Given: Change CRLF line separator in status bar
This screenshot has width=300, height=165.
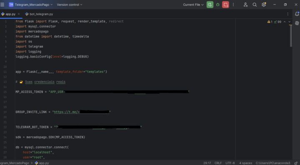Looking at the screenshot, I should pyautogui.click(x=218, y=163).
